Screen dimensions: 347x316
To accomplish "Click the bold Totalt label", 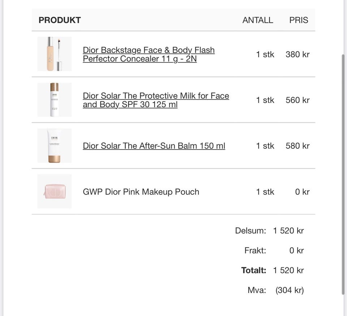I will coord(254,270).
